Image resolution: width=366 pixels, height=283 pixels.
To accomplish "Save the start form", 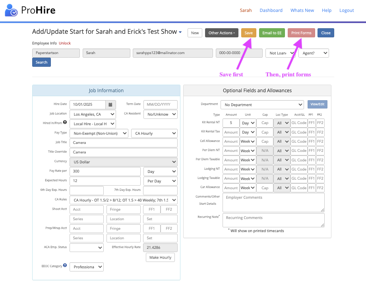I will click(249, 33).
